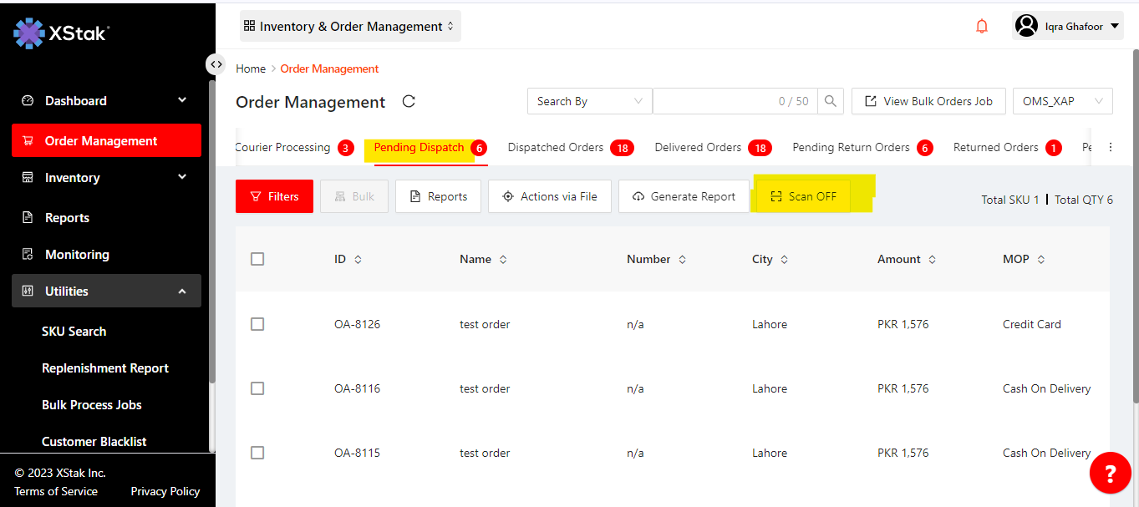Click the red Filters button

click(x=274, y=196)
